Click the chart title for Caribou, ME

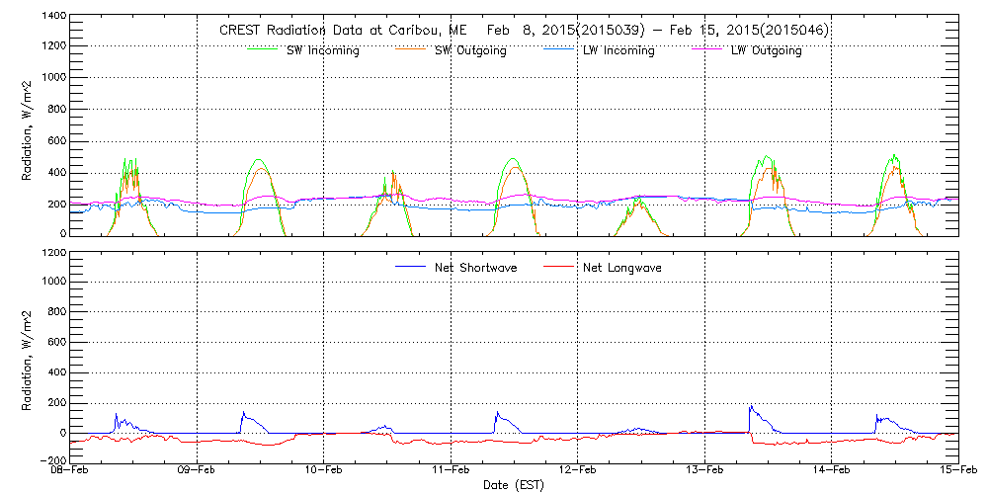click(x=523, y=31)
